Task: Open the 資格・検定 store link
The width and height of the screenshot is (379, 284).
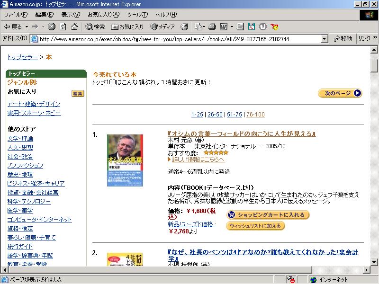Action: (20, 229)
